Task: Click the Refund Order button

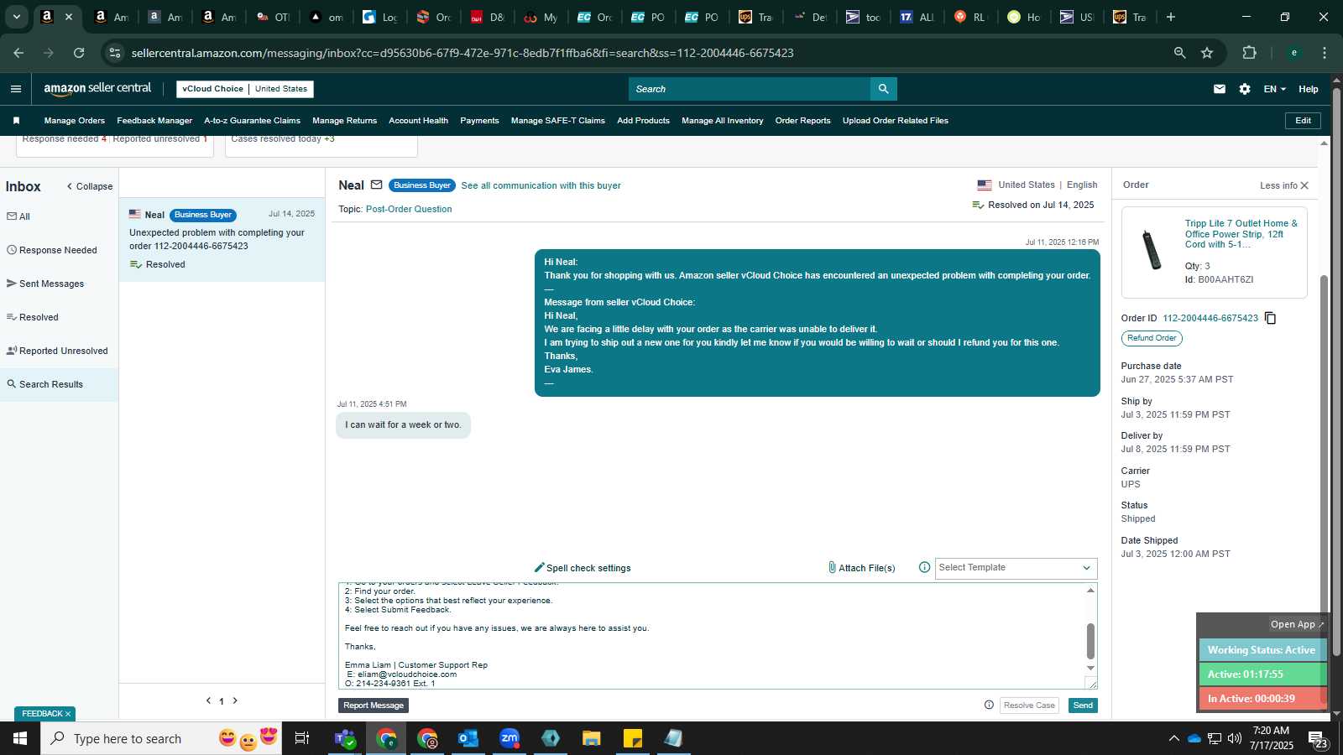Action: pyautogui.click(x=1152, y=338)
